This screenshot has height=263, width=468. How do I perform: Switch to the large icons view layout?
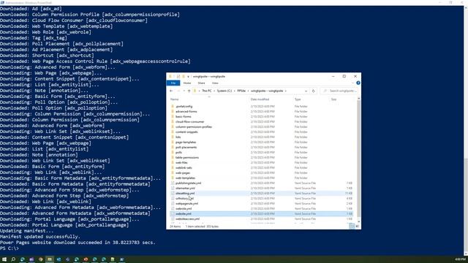(358, 226)
